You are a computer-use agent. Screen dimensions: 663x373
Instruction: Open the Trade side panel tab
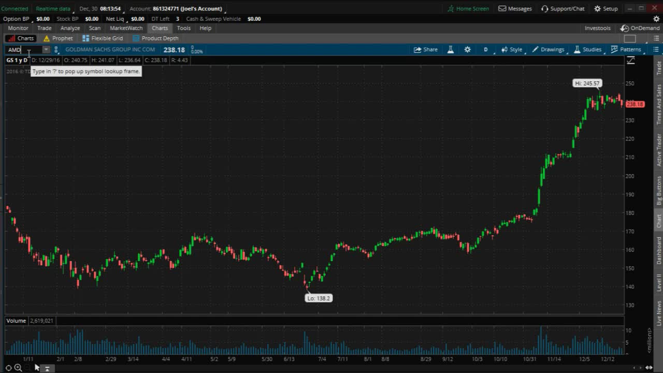pos(659,68)
